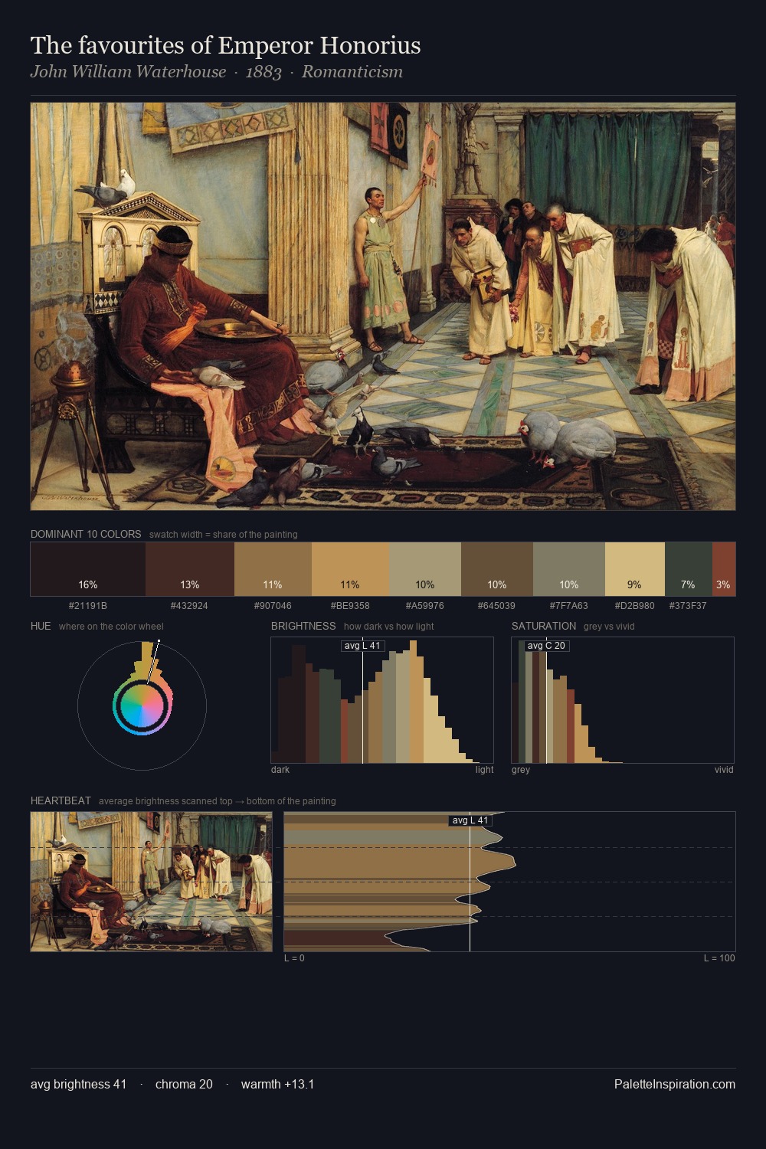Click hex code text '#907046'
This screenshot has width=766, height=1149.
[273, 605]
